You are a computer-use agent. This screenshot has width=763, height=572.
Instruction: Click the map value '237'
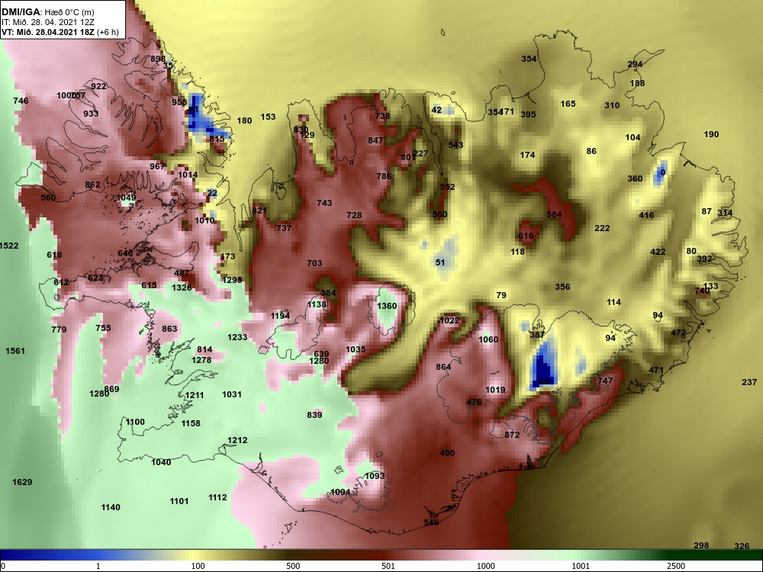click(x=749, y=382)
